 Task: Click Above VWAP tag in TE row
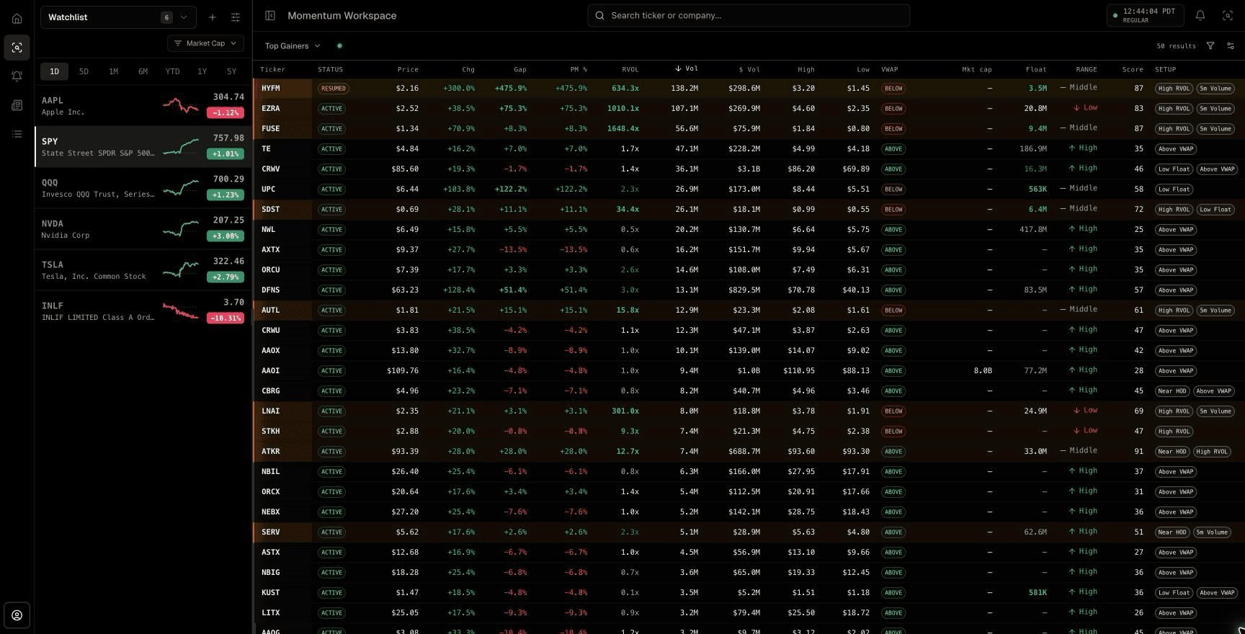pyautogui.click(x=1176, y=149)
